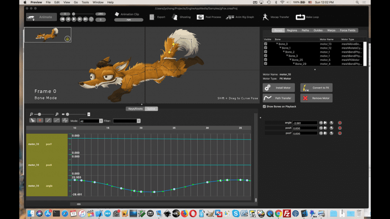390x219 pixels.
Task: Toggle visibility checkbox for Bone_2
Action: click(265, 52)
